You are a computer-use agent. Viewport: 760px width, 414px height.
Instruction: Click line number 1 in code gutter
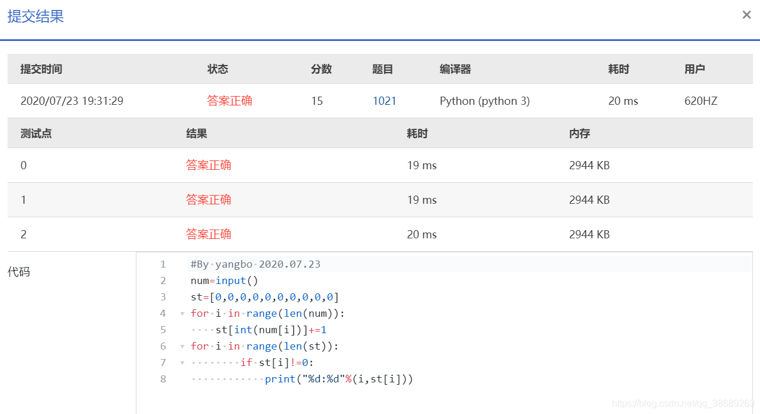click(163, 264)
